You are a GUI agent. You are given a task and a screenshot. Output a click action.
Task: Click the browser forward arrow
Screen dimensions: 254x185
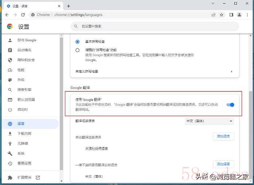(x=15, y=15)
